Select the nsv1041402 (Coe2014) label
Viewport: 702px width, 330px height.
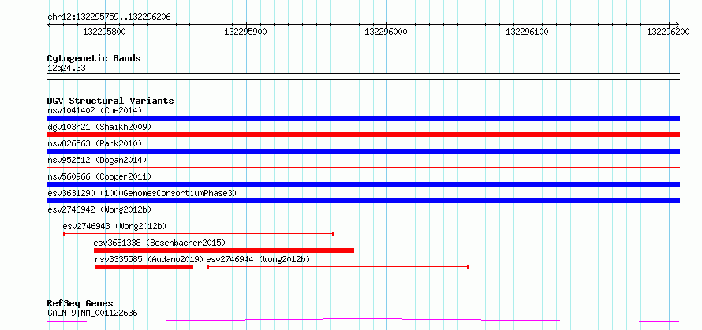click(95, 110)
